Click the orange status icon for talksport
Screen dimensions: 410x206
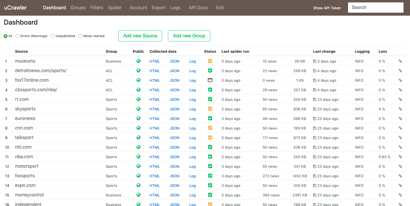210,138
